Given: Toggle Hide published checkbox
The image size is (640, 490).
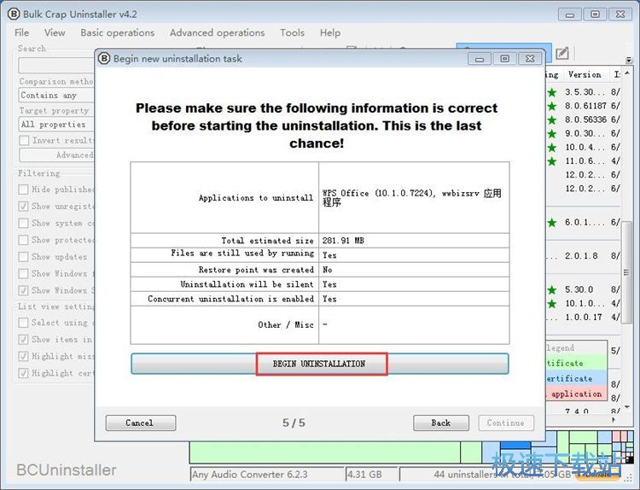Looking at the screenshot, I should coord(23,190).
